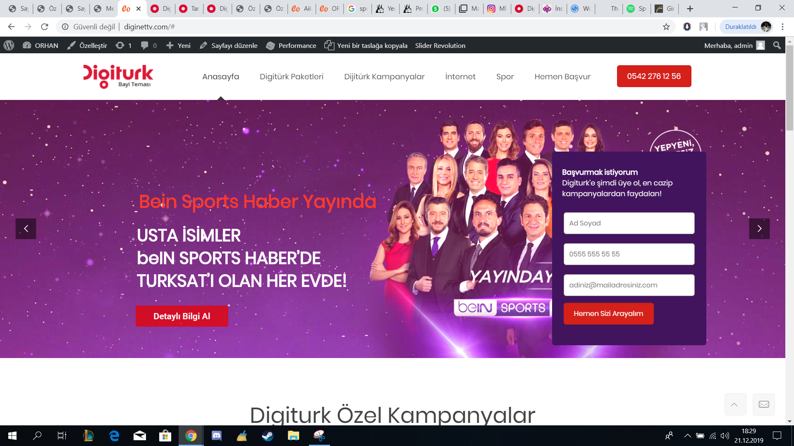Image resolution: width=794 pixels, height=446 pixels.
Task: Click Yeni bir taslağa kopyala
Action: tap(366, 45)
